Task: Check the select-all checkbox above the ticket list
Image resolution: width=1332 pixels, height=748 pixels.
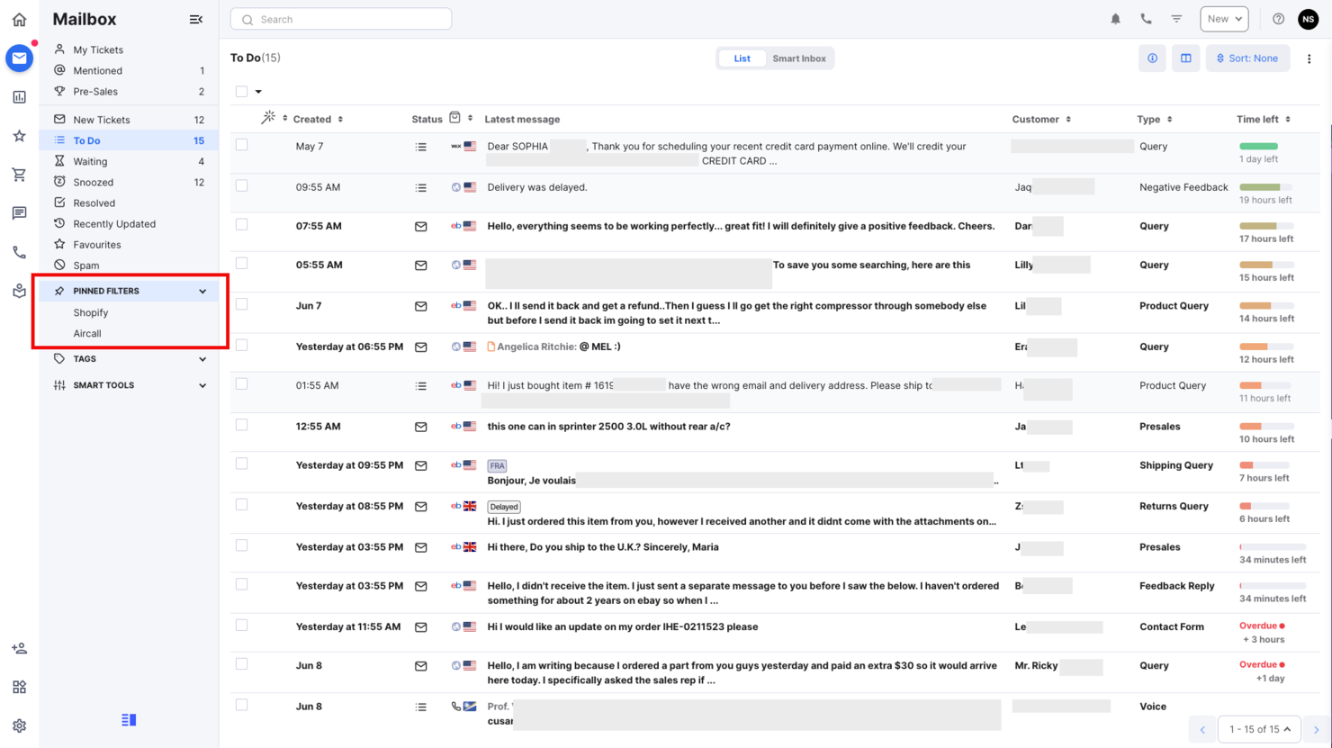Action: click(x=239, y=91)
